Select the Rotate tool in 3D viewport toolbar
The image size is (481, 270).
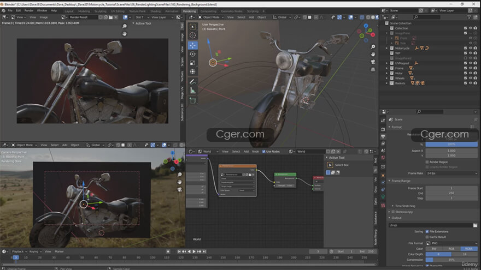tap(192, 54)
